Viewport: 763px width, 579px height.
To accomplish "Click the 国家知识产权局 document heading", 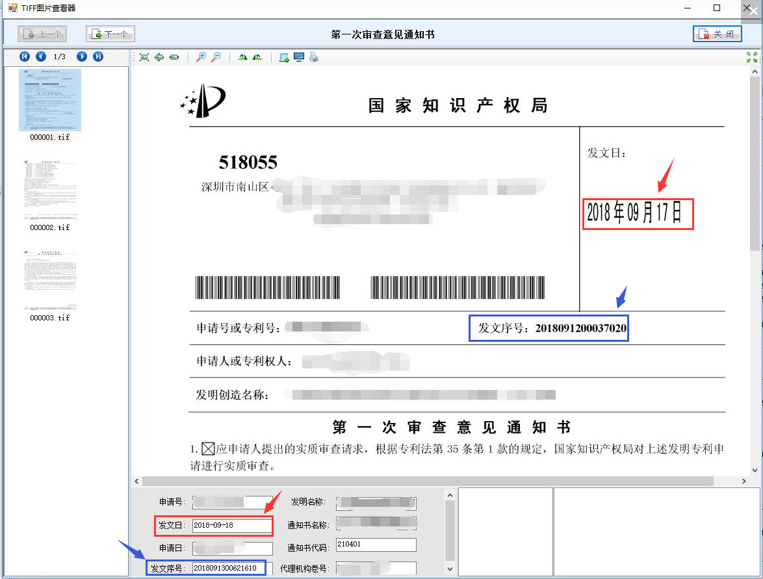I will (458, 105).
